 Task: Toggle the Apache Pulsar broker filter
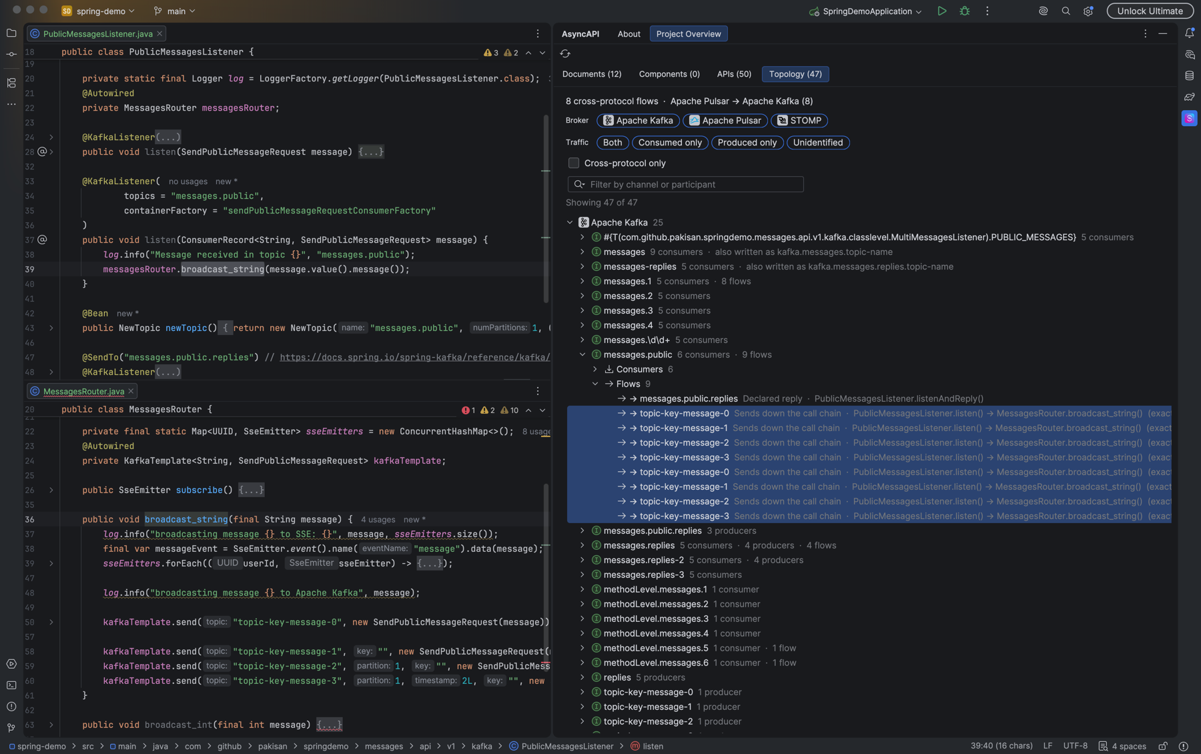pos(725,121)
